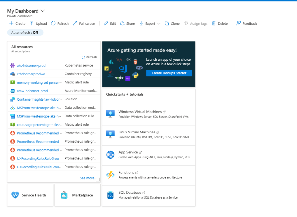Click the 'Private dashboard' subtitle text
The image size is (297, 217).
pyautogui.click(x=20, y=16)
